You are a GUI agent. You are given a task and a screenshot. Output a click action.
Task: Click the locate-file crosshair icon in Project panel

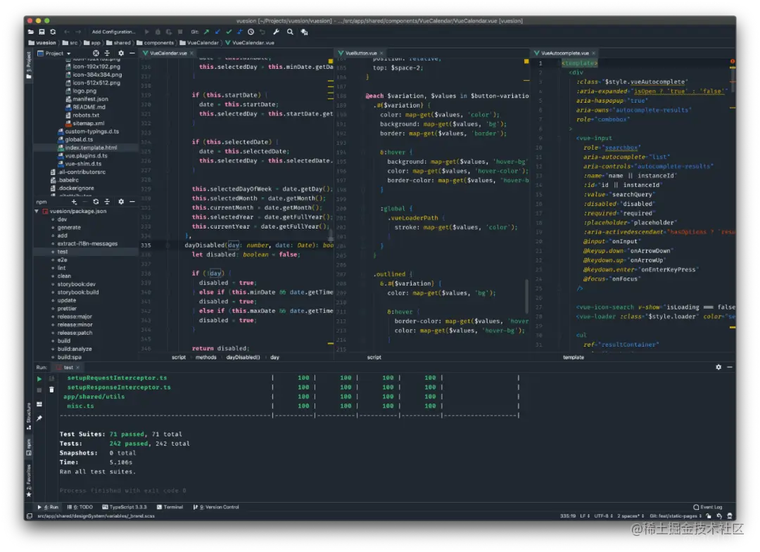coord(96,53)
